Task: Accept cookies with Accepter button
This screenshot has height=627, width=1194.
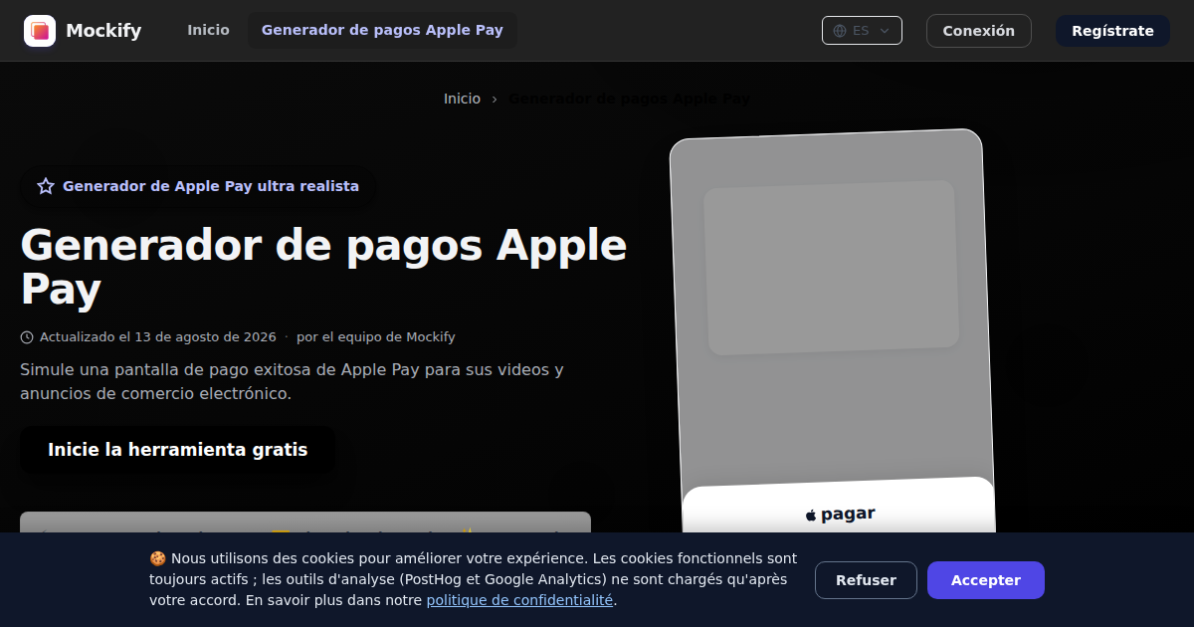Action: click(x=986, y=580)
